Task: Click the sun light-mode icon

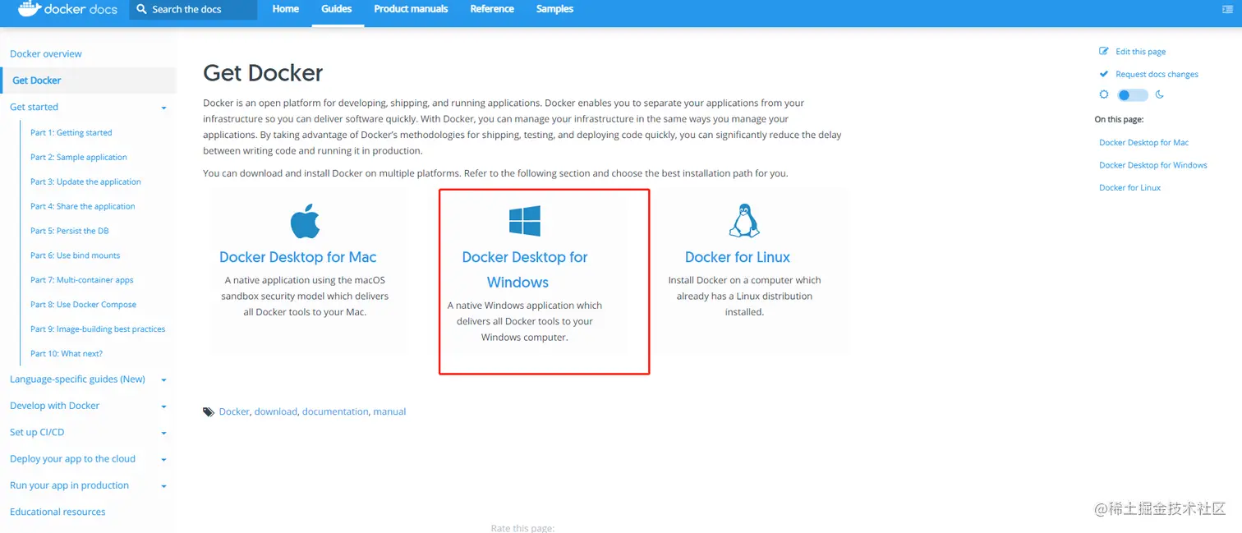Action: [x=1104, y=94]
